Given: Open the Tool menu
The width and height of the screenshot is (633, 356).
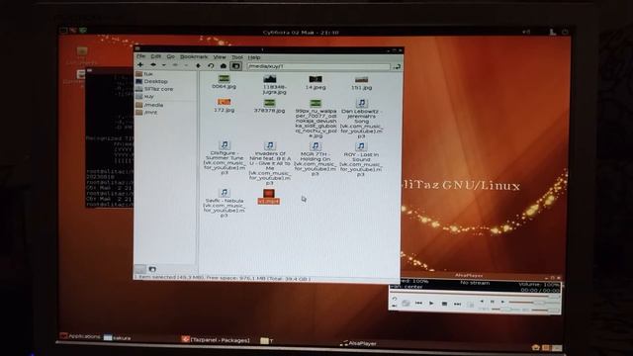Looking at the screenshot, I should 237,57.
